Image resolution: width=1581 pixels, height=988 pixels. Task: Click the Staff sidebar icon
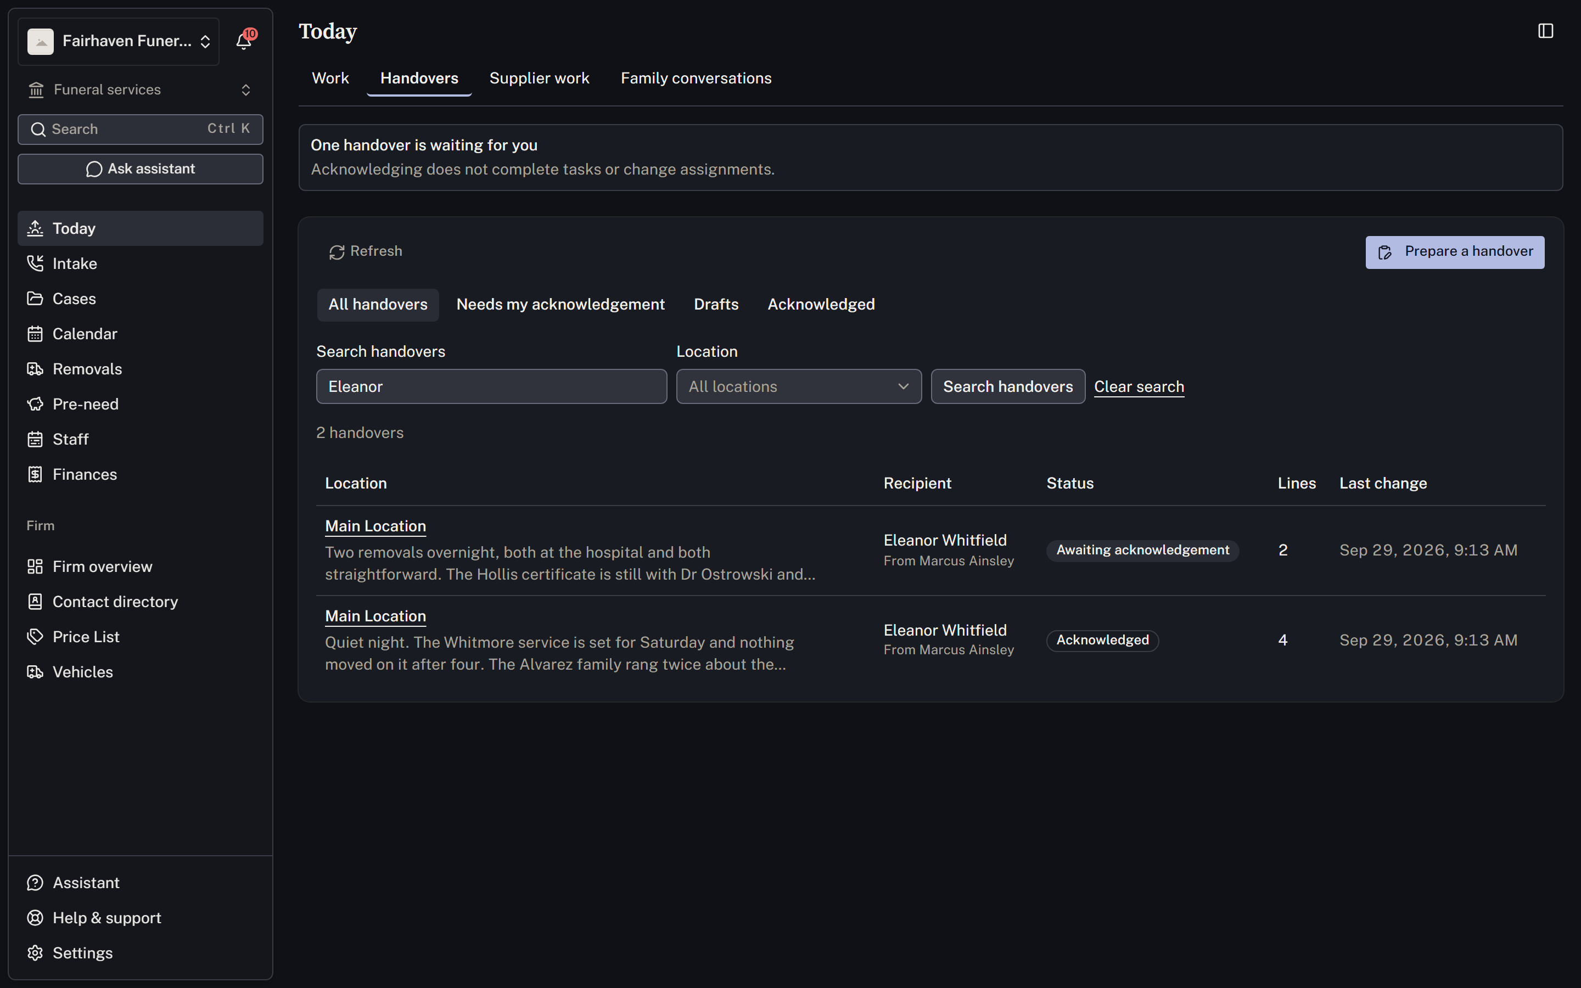tap(35, 439)
